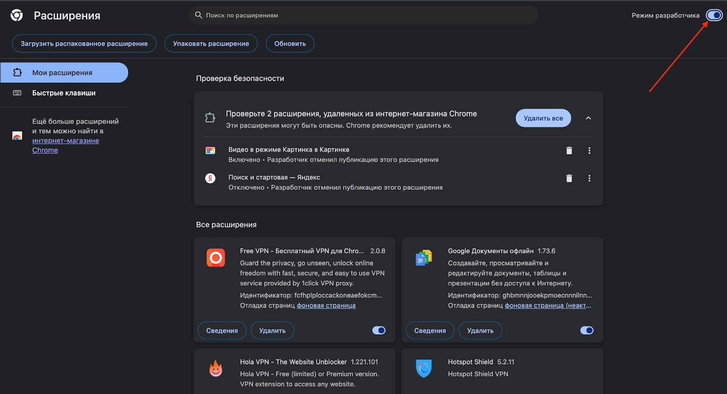
Task: Click Удалить for Free VPN
Action: coord(273,330)
